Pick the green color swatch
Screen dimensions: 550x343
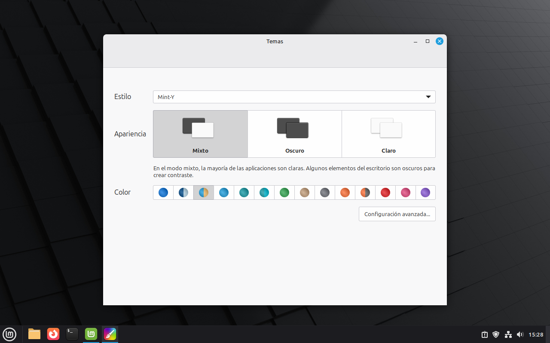[x=284, y=193]
